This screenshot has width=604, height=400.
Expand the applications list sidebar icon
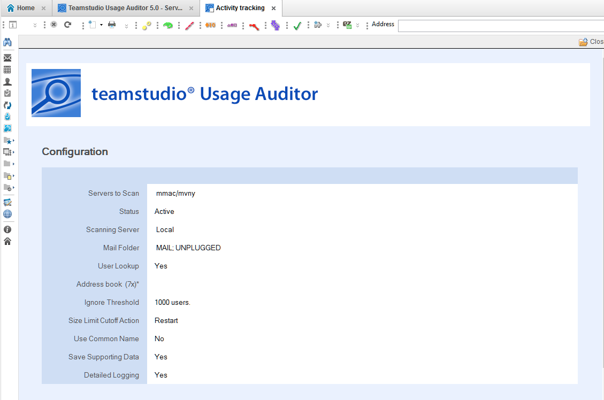pos(9,152)
